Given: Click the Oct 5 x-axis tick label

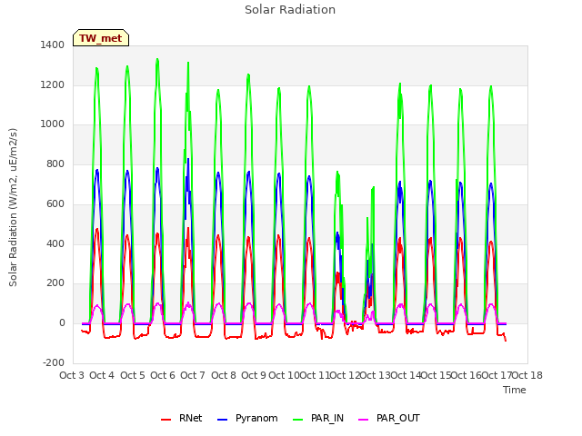Looking at the screenshot, I should click(133, 375).
